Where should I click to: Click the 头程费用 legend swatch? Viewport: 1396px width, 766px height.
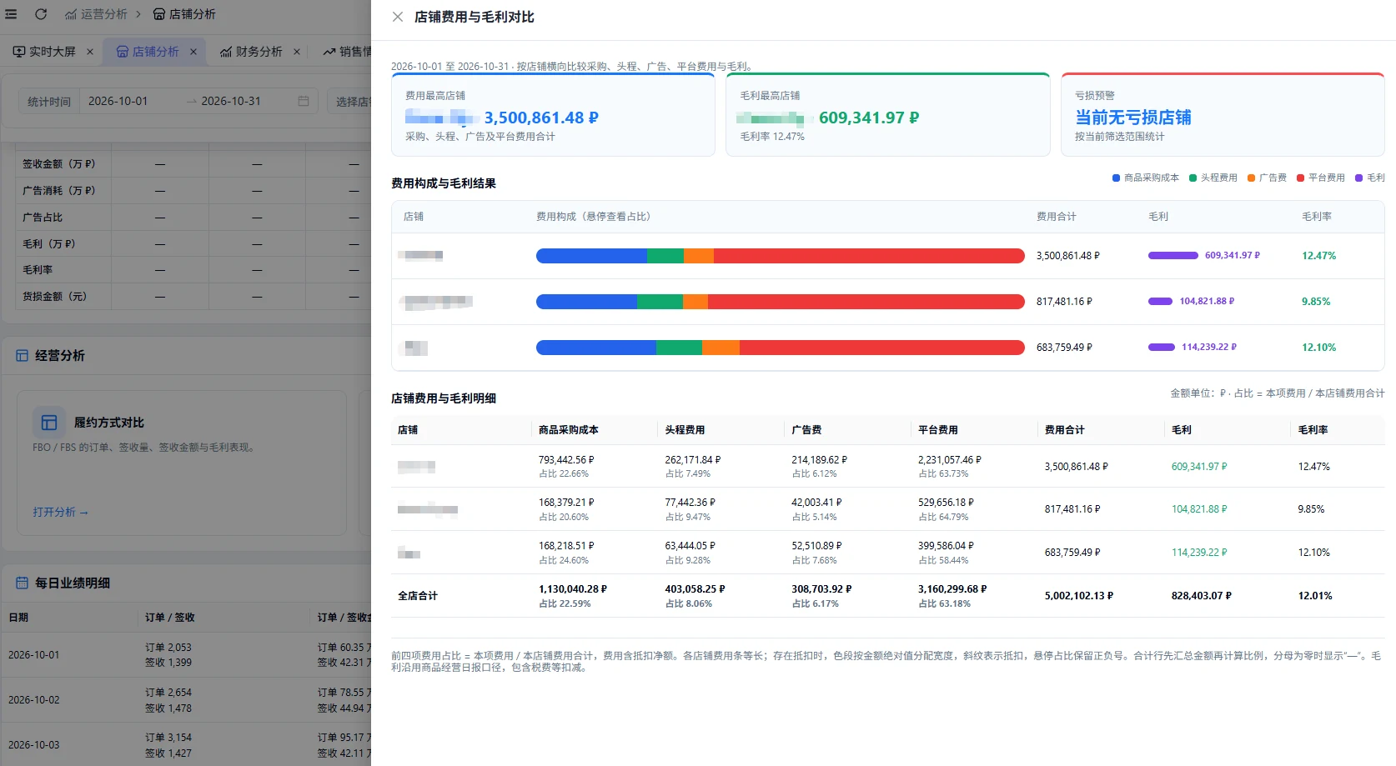coord(1193,178)
